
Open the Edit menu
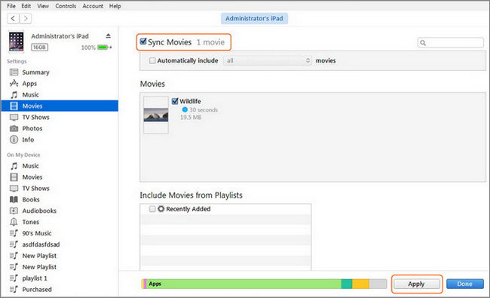(x=26, y=6)
